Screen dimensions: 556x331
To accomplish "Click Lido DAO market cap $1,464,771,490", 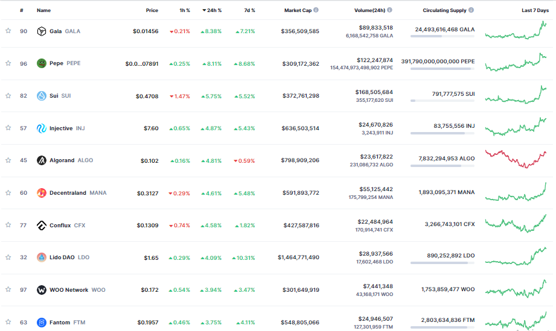I will [x=299, y=257].
